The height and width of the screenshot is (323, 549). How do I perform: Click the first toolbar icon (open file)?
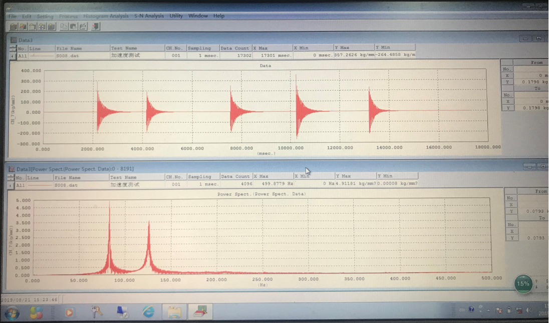click(x=14, y=26)
